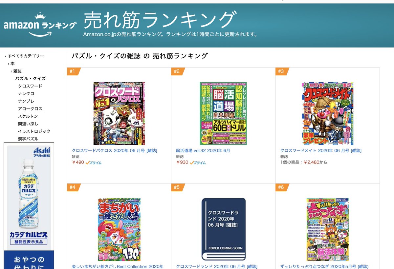The height and width of the screenshot is (269, 394).
Task: Select イラストロジック subcategory in sidebar
Action: pos(34,131)
